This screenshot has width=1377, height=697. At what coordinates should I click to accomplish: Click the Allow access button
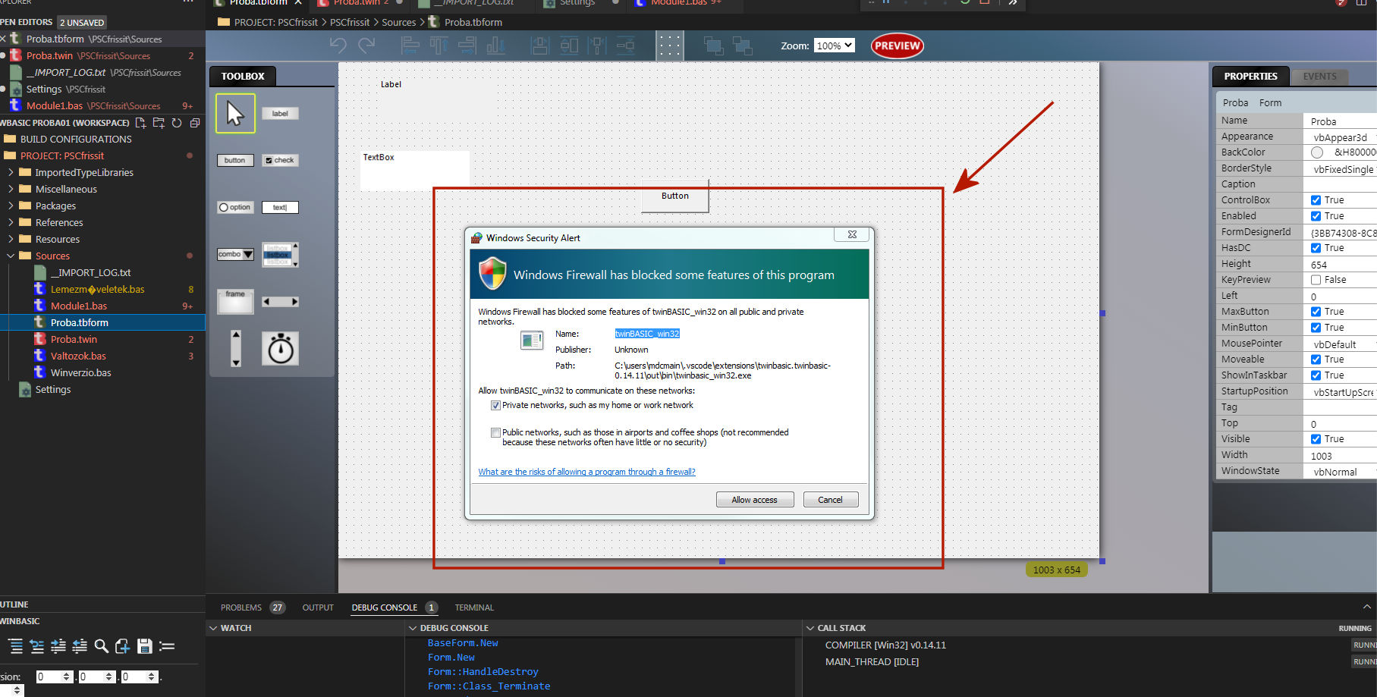tap(754, 499)
